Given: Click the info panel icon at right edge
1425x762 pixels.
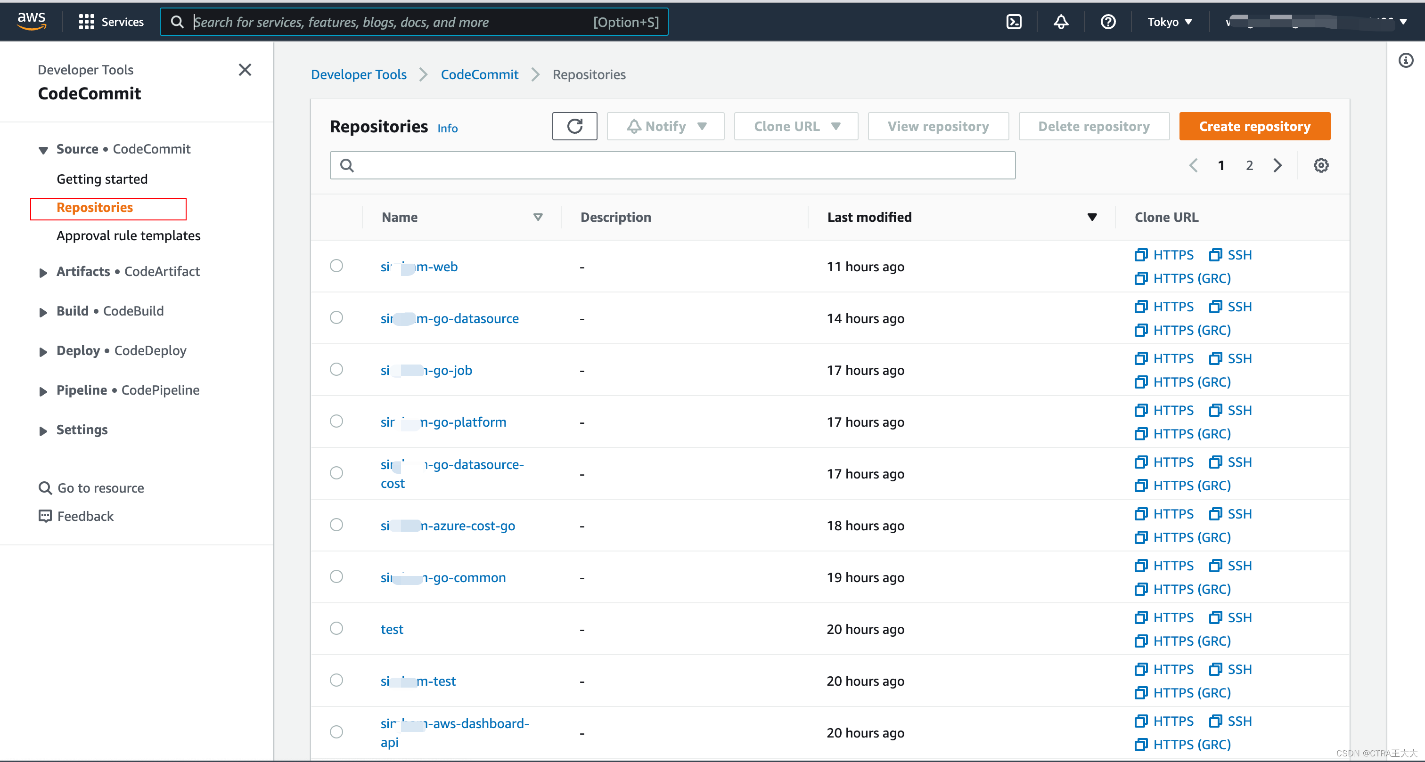Looking at the screenshot, I should pyautogui.click(x=1406, y=60).
